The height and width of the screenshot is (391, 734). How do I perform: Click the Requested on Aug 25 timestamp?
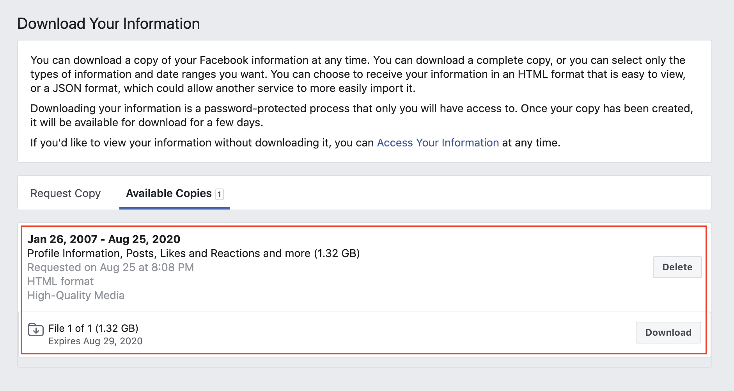click(x=110, y=268)
